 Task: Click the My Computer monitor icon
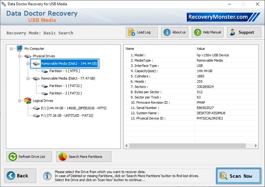19,49
